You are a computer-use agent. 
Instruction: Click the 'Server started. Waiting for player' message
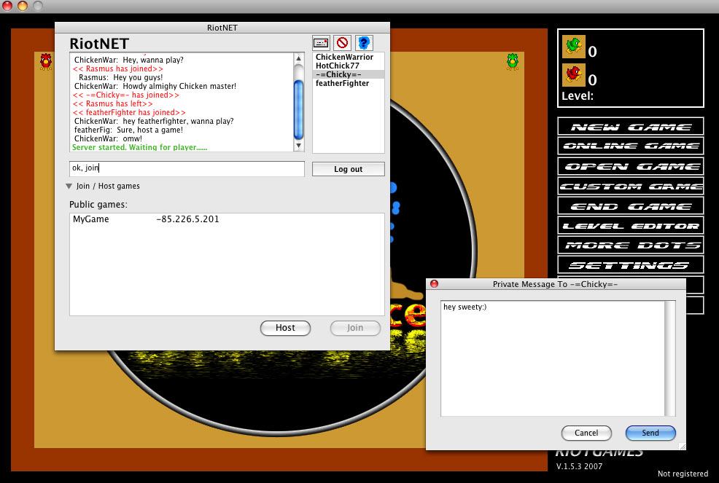[139, 147]
